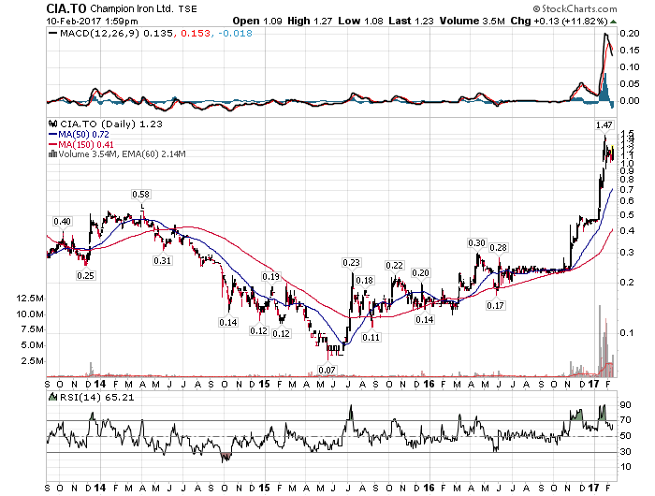Click the 16 year label on RSI axis
The height and width of the screenshot is (496, 655).
click(x=429, y=488)
